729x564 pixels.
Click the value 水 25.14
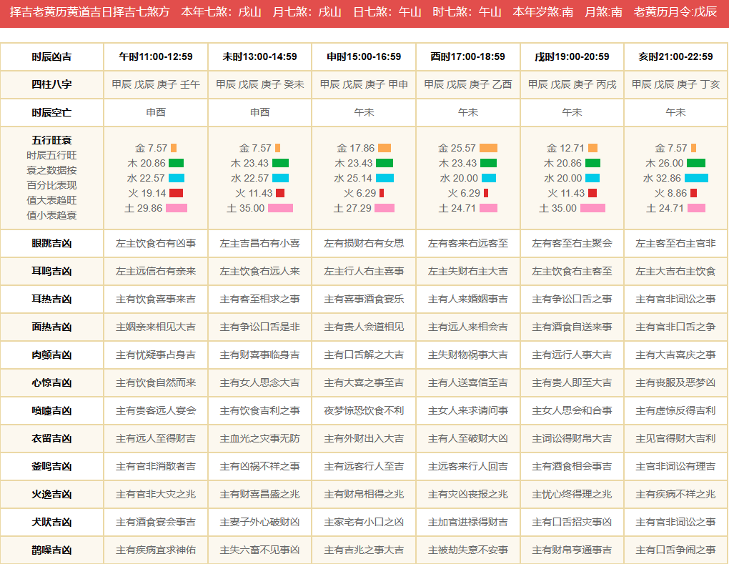click(353, 178)
